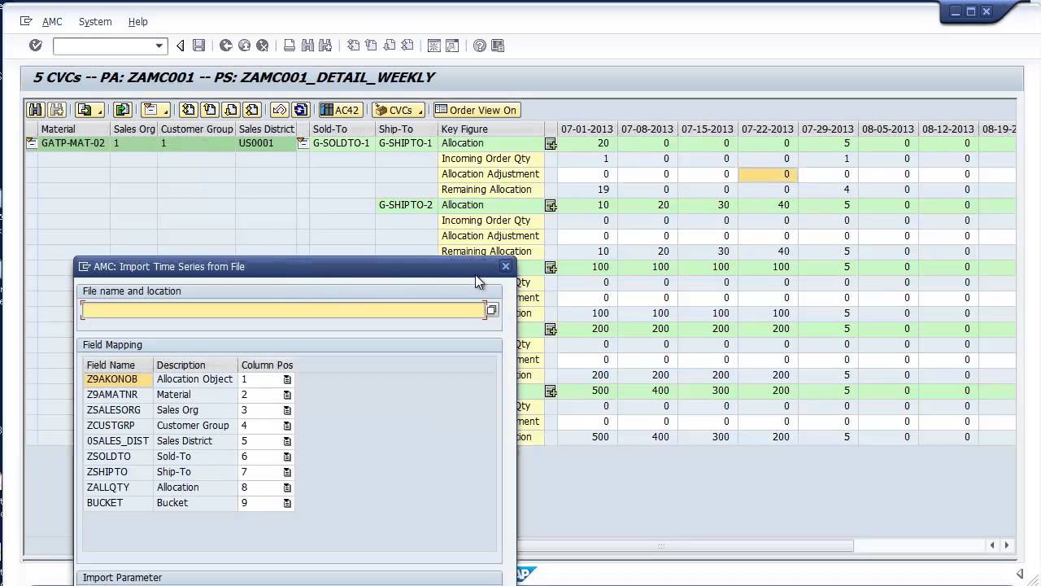Click the undo arrow icon in grid toolbar
1041x586 pixels.
point(279,110)
